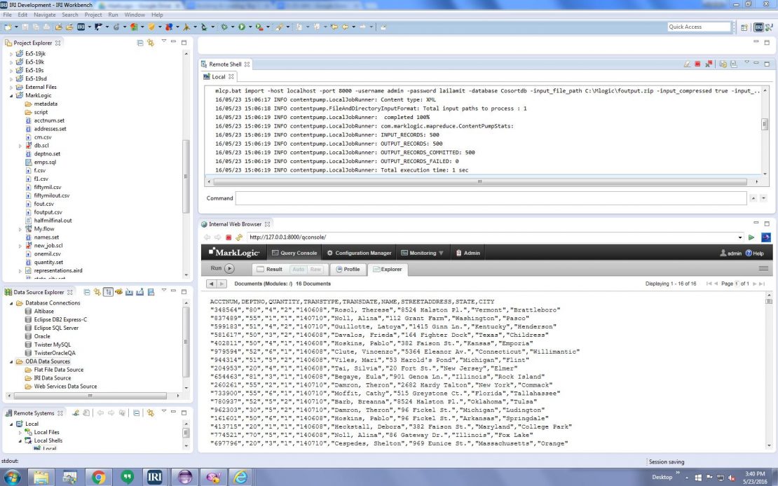Click the Command input field in Remote Shell

pyautogui.click(x=491, y=198)
